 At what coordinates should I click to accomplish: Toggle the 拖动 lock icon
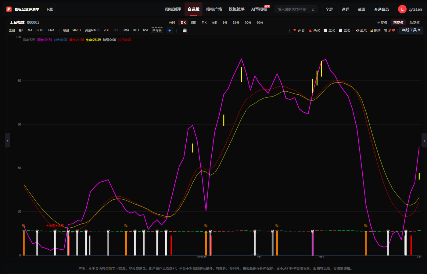[375, 30]
